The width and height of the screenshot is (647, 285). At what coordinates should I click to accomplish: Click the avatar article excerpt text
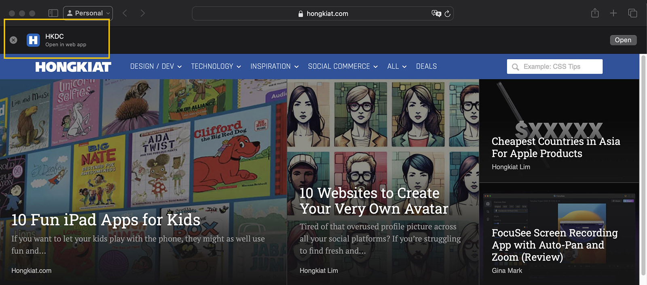click(380, 239)
